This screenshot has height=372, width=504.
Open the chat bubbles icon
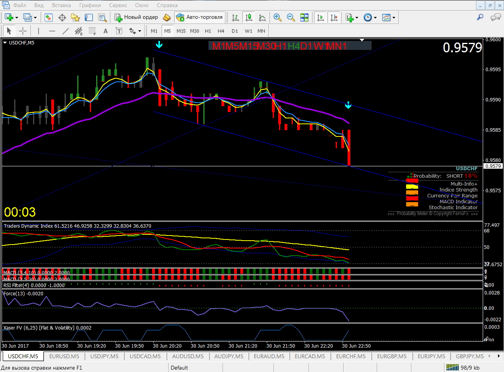click(495, 17)
